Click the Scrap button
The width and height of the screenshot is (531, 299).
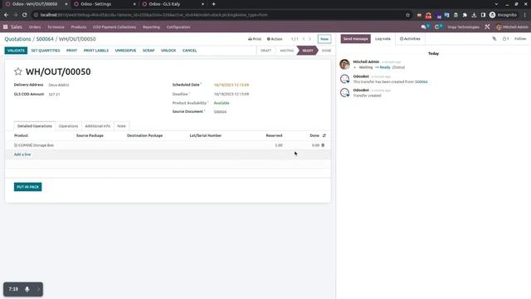149,50
